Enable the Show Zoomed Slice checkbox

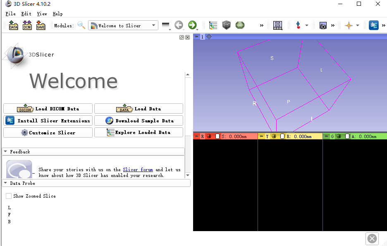point(9,196)
